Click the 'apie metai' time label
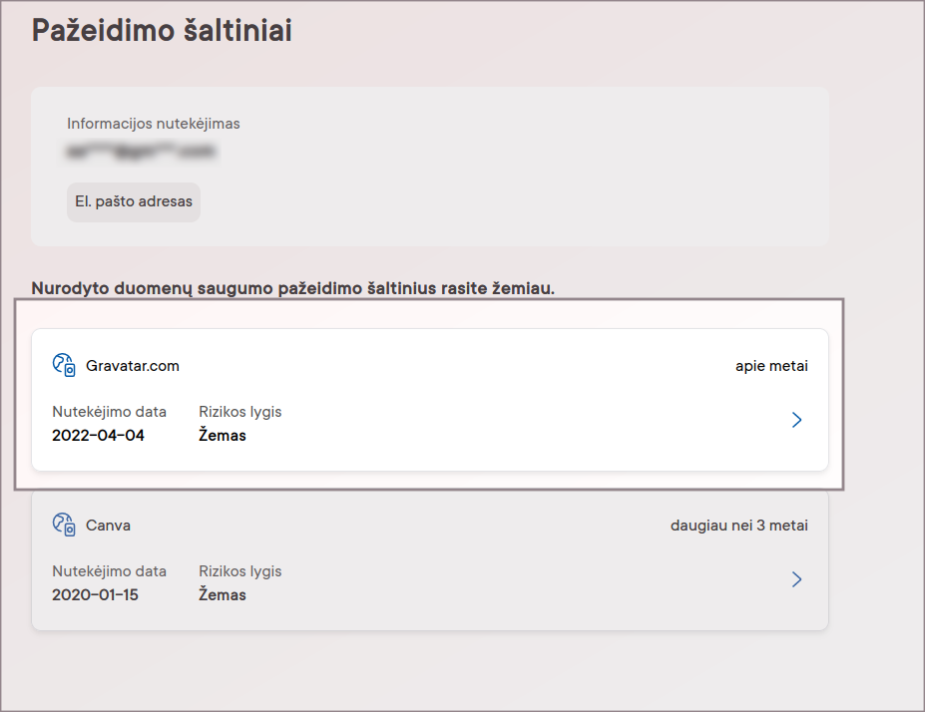The width and height of the screenshot is (925, 712). (x=771, y=366)
